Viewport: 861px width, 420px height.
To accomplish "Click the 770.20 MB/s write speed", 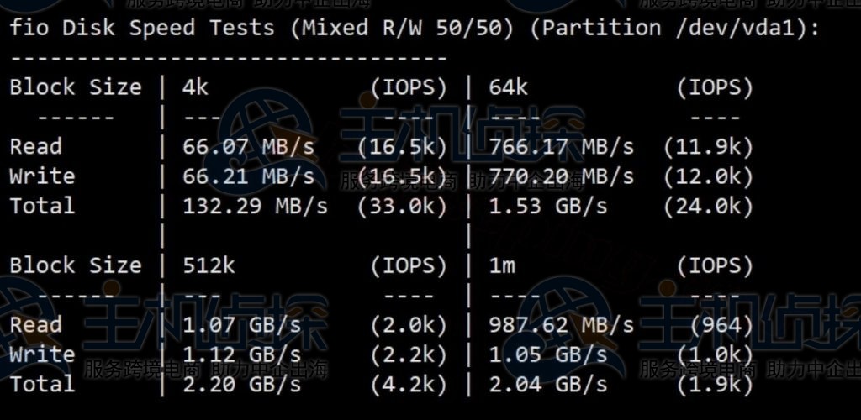I will coord(561,176).
